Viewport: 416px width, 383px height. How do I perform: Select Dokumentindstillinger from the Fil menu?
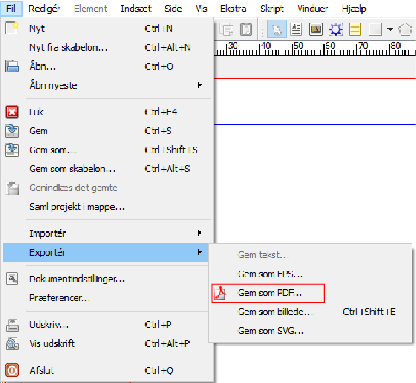[77, 279]
